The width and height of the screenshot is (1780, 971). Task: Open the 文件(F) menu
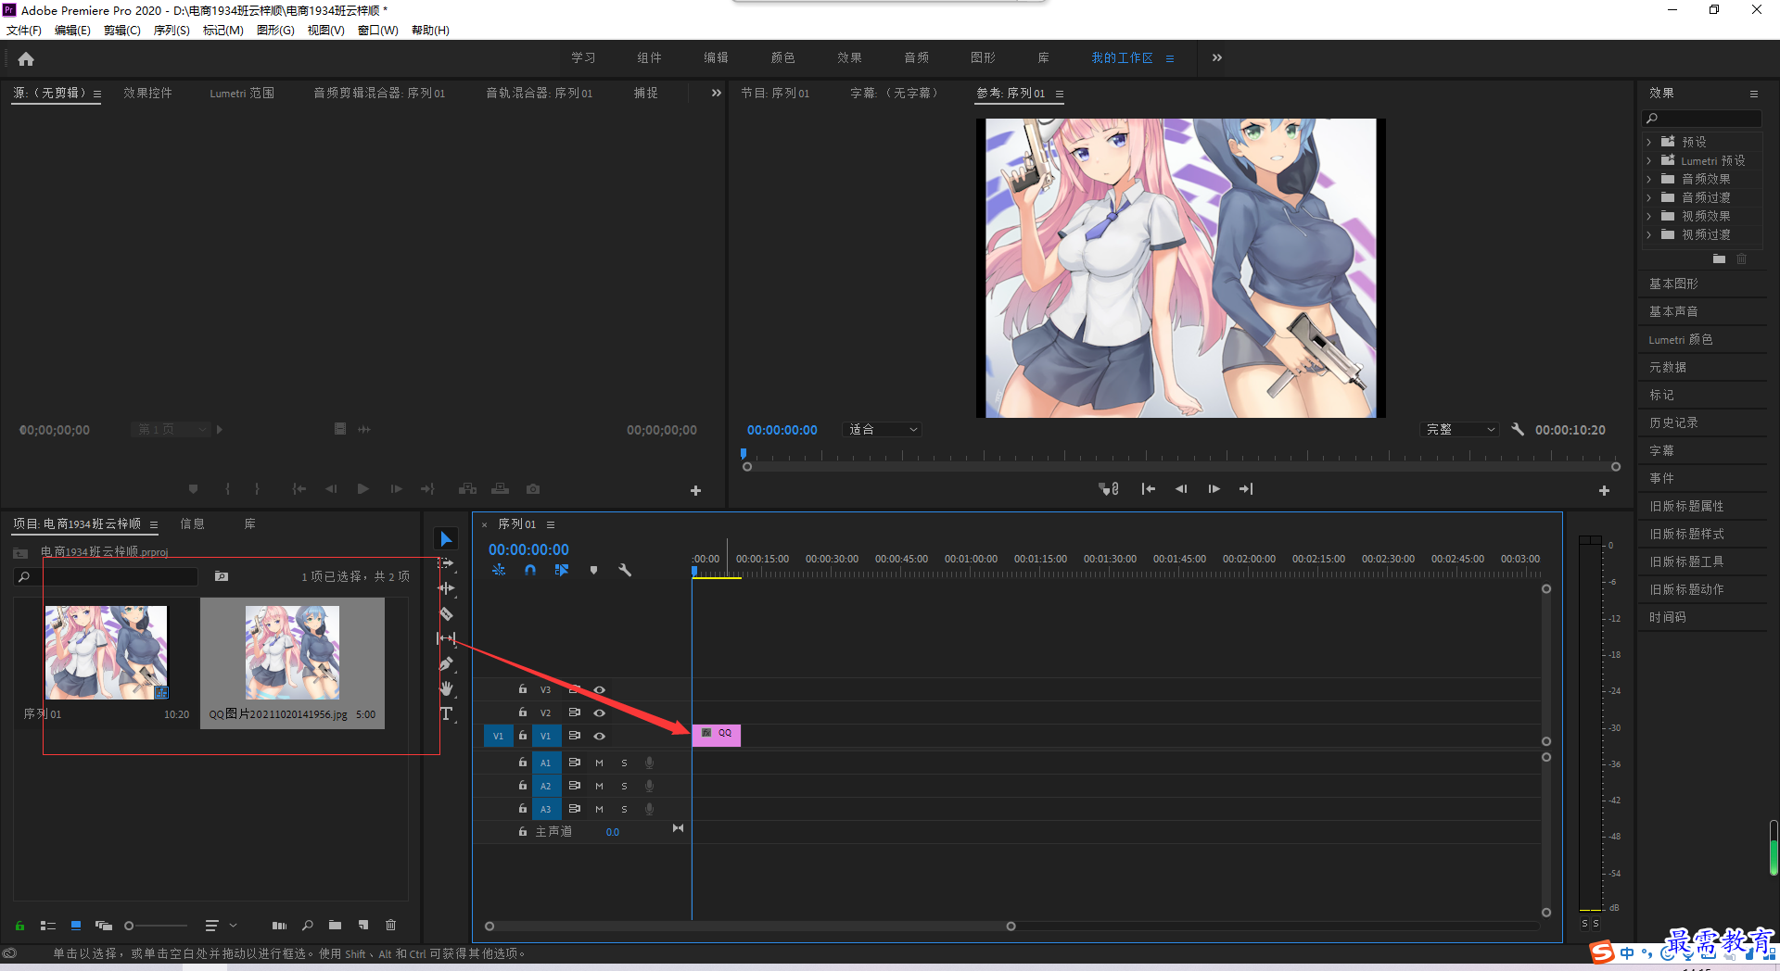coord(24,31)
